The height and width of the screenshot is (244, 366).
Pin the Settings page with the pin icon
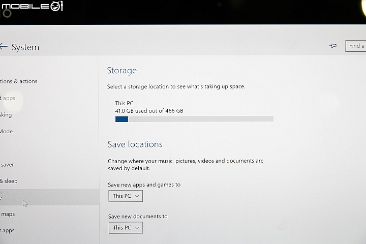pos(332,46)
